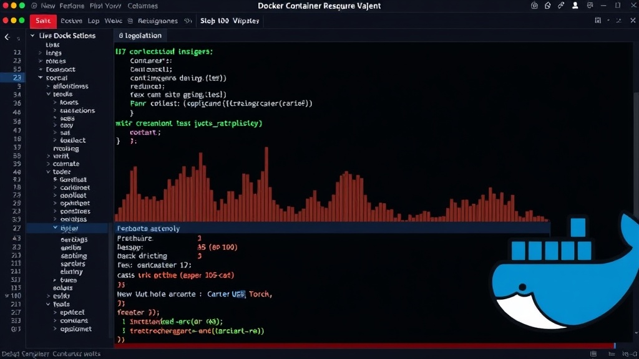Click the first icon in bottom-right status bar

click(593, 354)
